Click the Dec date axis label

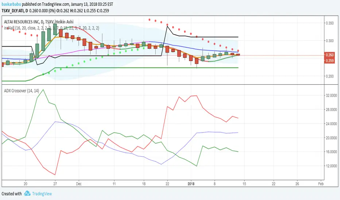coord(79,184)
